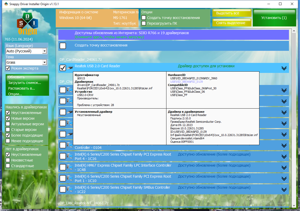Viewport: 300px width, 211px height.
Task: Click the SDI Origin logo
Action: click(x=27, y=24)
